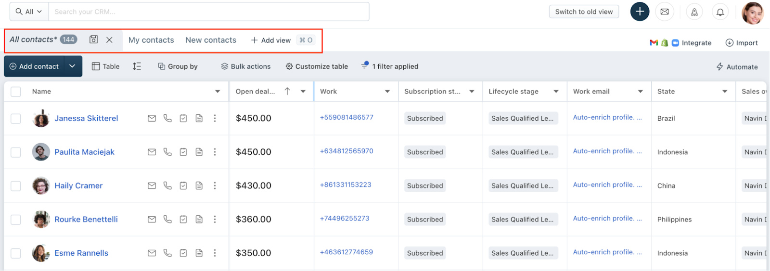Open the Group by option
This screenshot has height=271, width=770.
(178, 66)
